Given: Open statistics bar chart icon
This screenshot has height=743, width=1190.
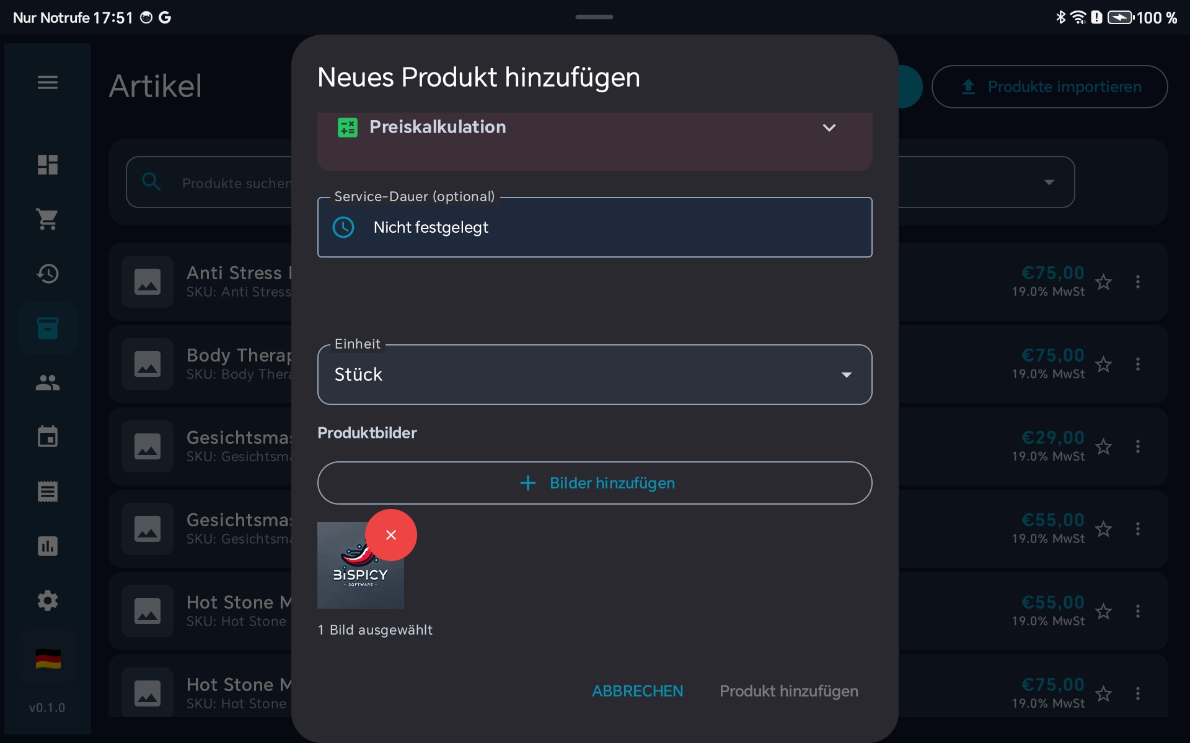Looking at the screenshot, I should [47, 546].
